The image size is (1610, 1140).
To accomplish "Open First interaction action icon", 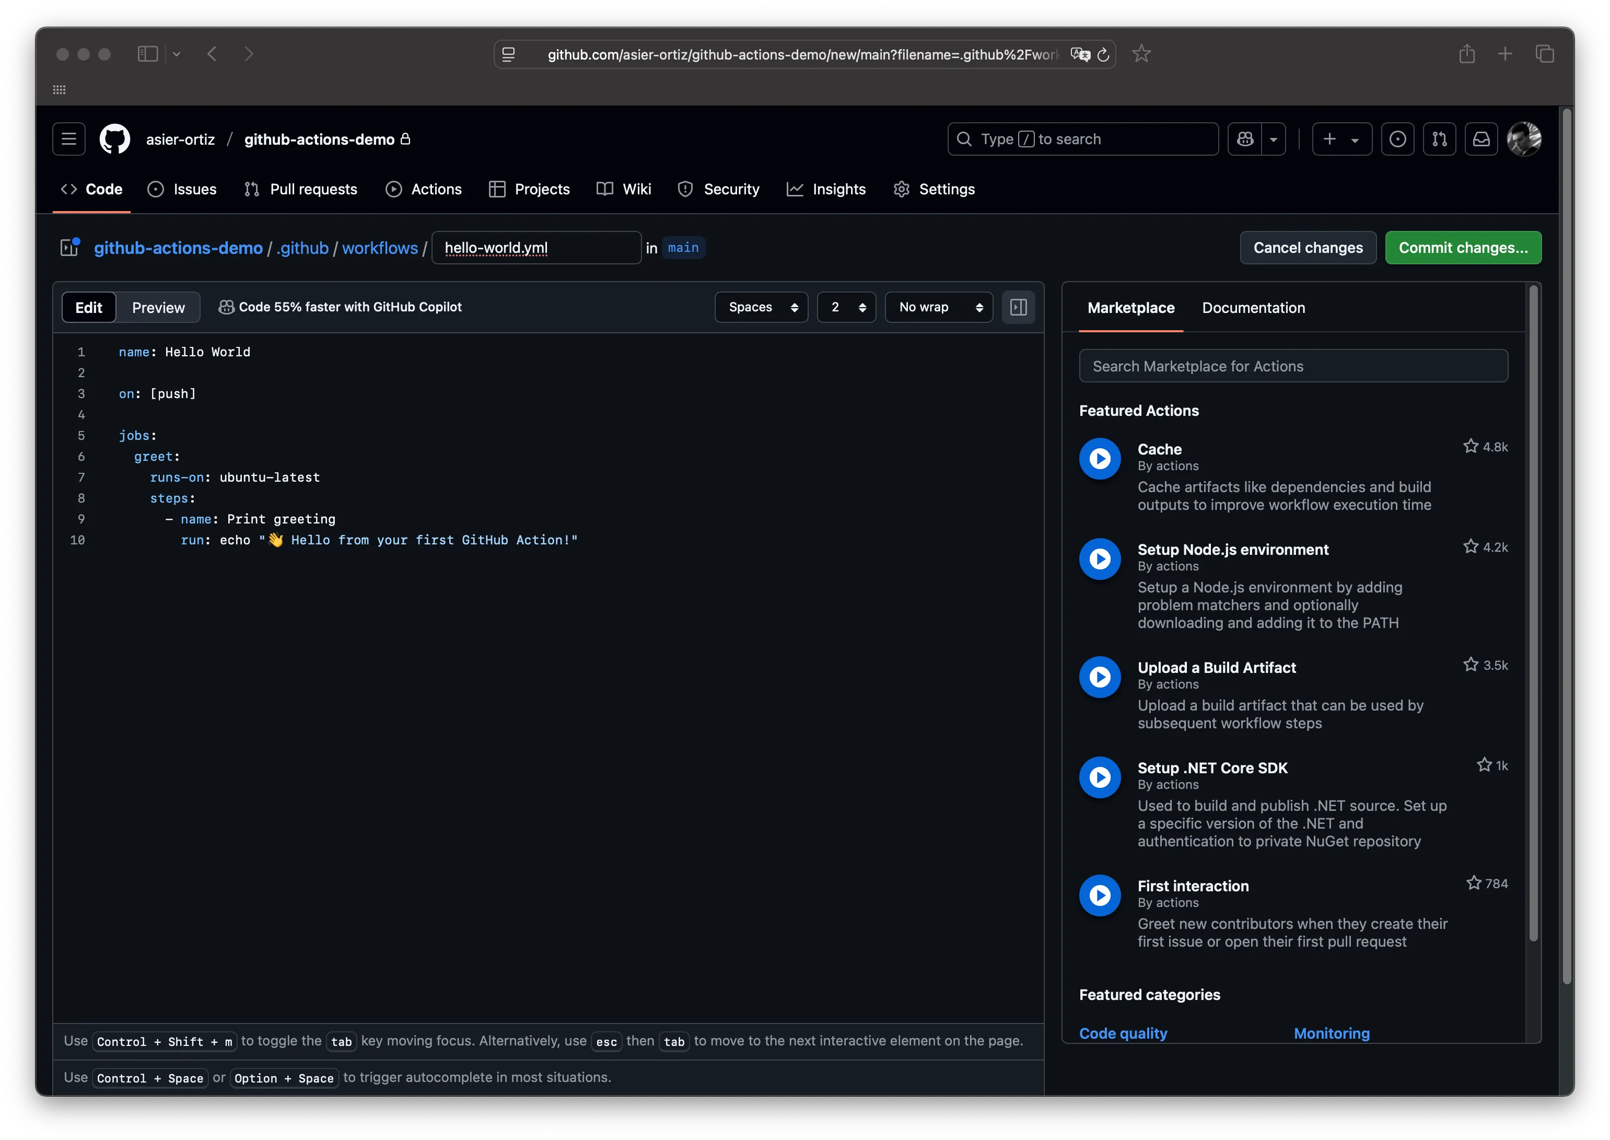I will point(1100,895).
